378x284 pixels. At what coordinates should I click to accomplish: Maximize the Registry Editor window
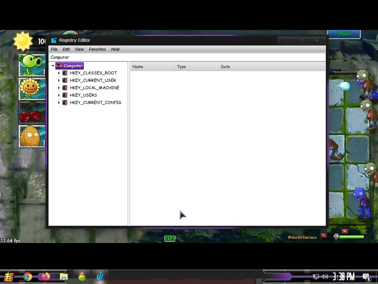click(302, 41)
